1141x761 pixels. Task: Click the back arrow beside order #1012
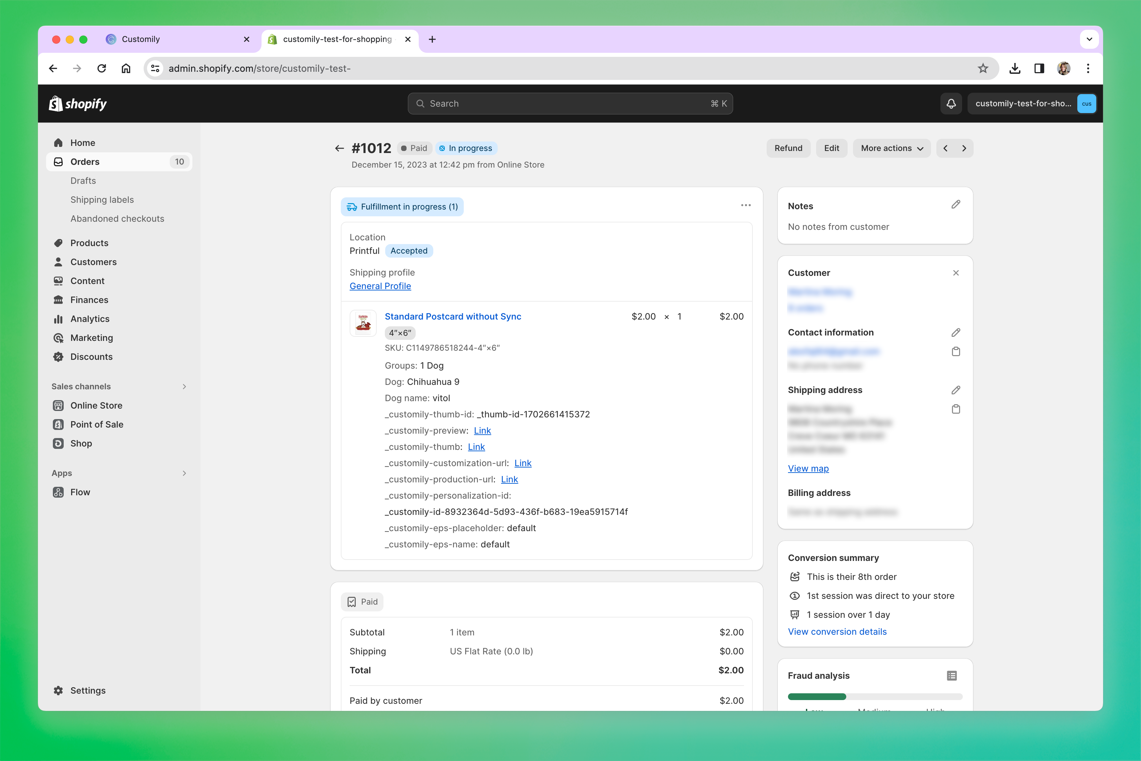(339, 148)
